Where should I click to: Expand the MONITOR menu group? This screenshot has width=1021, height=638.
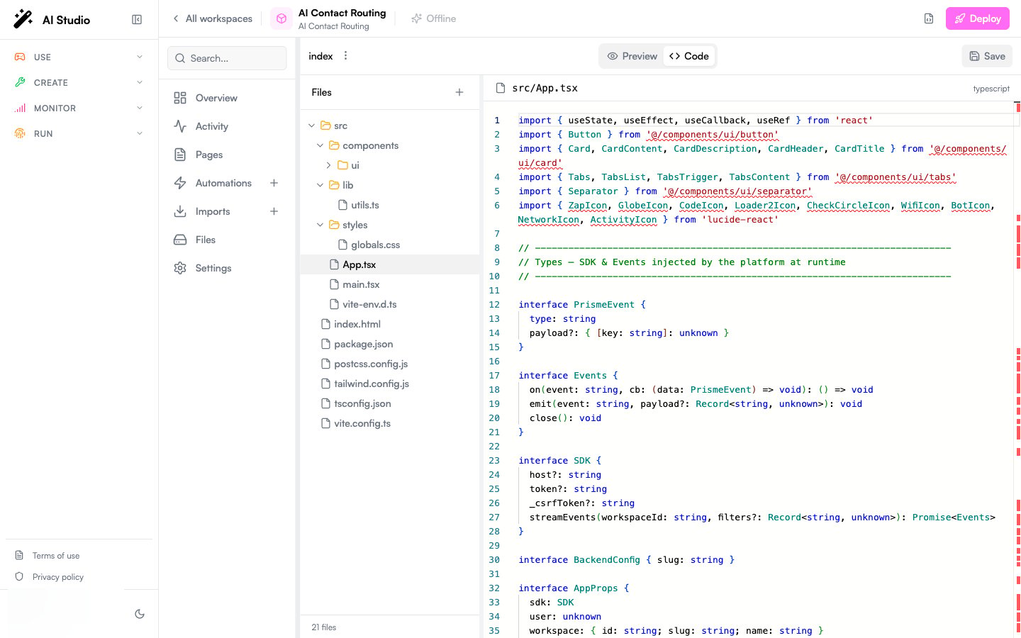coord(79,108)
